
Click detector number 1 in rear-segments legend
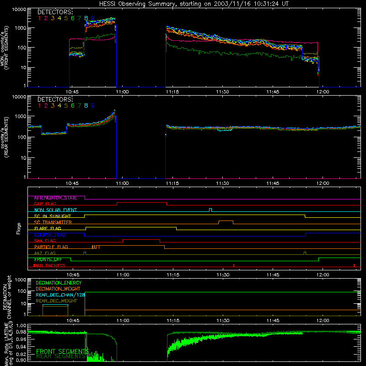pos(39,106)
